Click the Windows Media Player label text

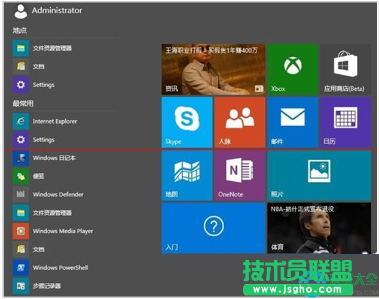coord(63,231)
